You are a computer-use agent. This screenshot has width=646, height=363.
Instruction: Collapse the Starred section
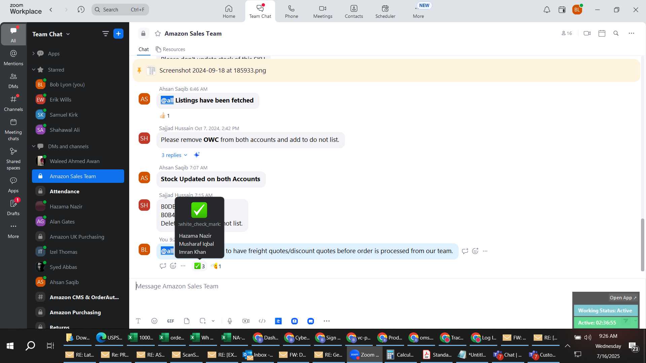click(x=33, y=70)
